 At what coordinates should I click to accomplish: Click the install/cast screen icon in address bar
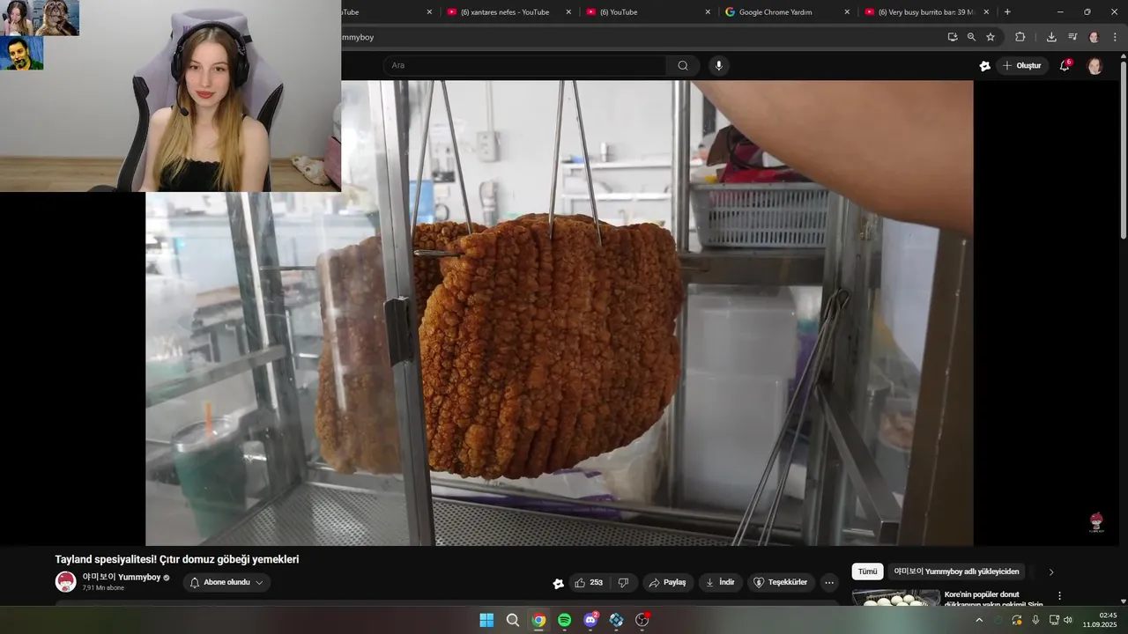953,37
